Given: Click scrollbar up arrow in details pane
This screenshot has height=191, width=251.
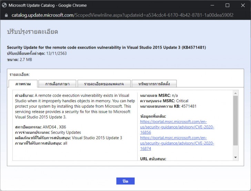Looking at the screenshot, I should pos(235,93).
